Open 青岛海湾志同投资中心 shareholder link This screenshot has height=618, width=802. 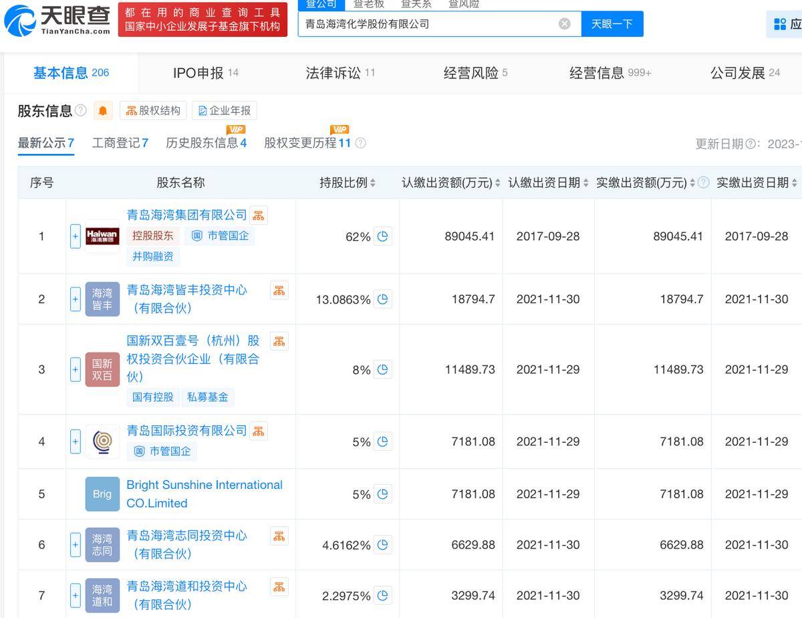(187, 544)
